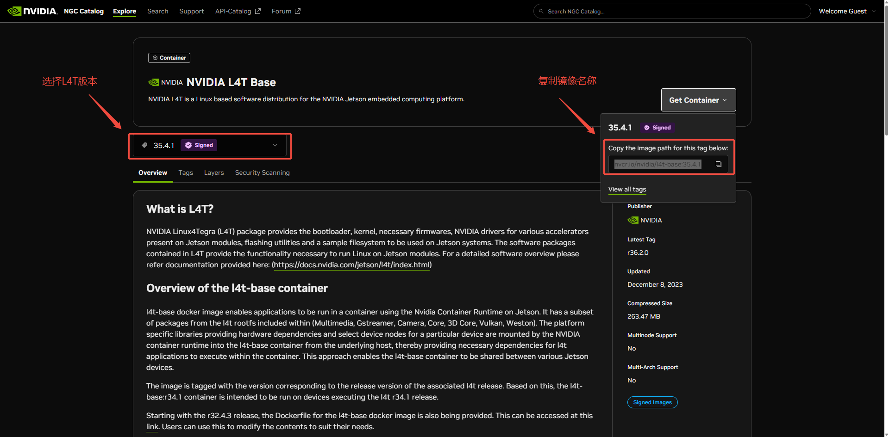Open the 35.4.1 version tag dropdown
The width and height of the screenshot is (889, 437).
click(x=210, y=145)
